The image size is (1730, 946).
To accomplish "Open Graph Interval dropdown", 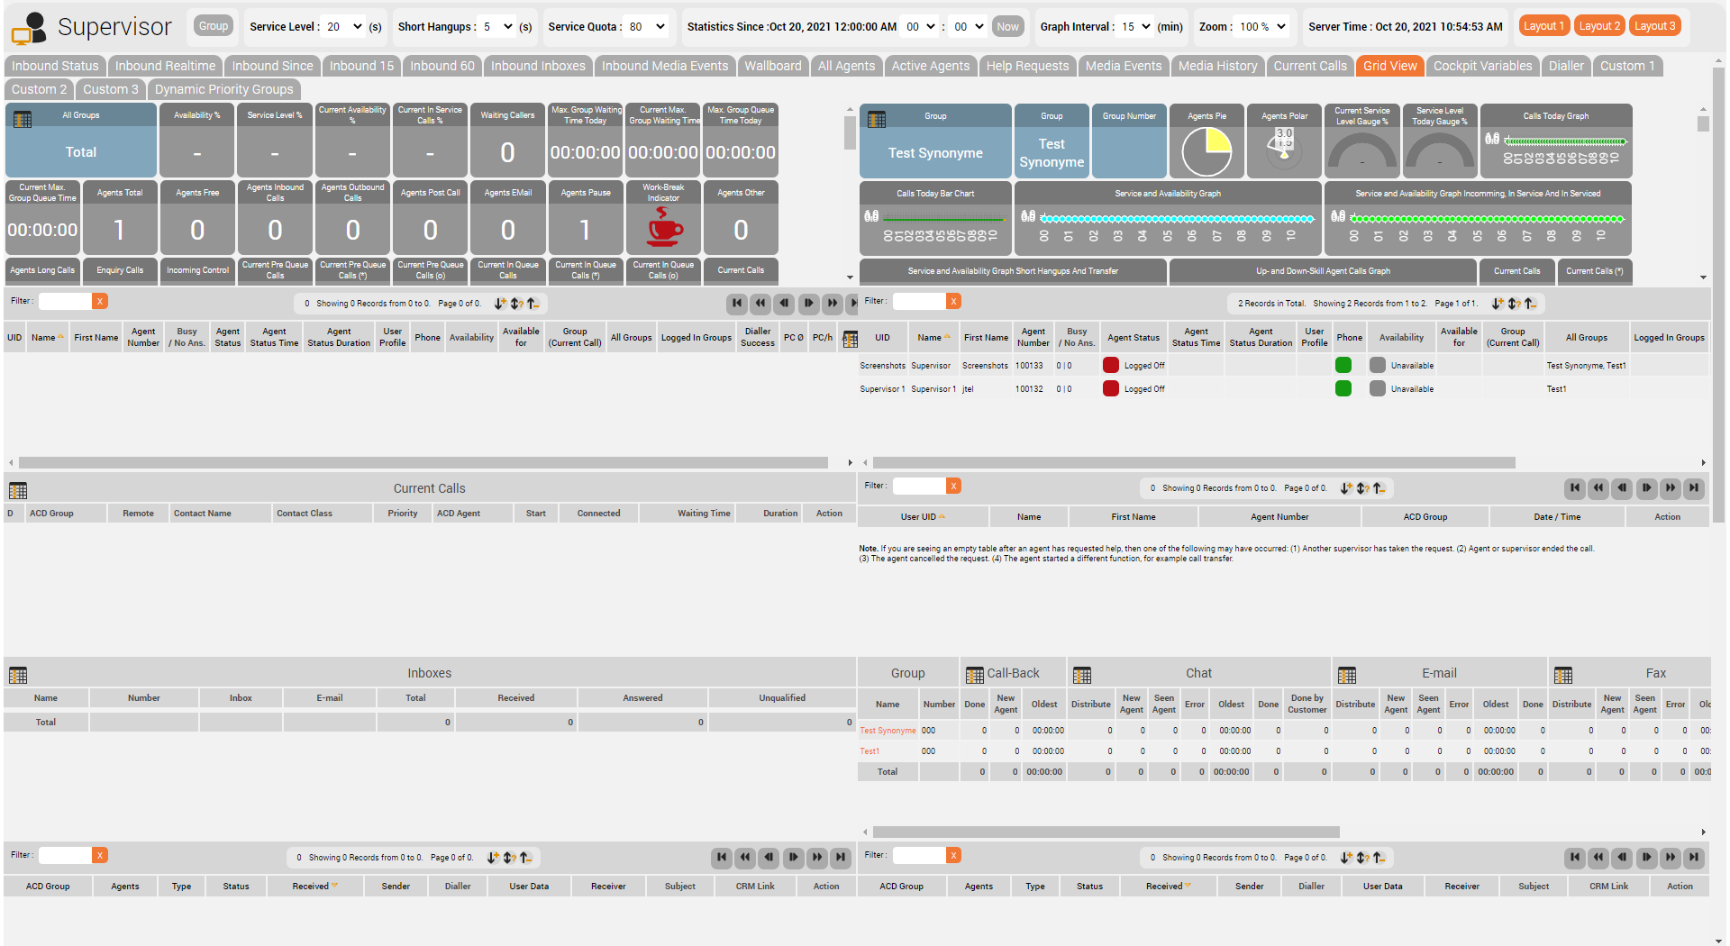I will [x=1135, y=27].
